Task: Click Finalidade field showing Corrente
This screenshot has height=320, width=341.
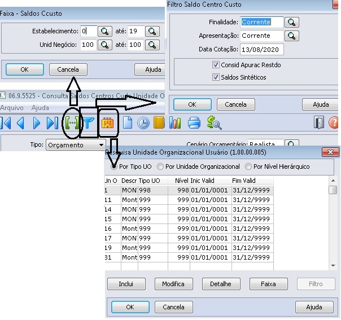Action: tap(262, 22)
